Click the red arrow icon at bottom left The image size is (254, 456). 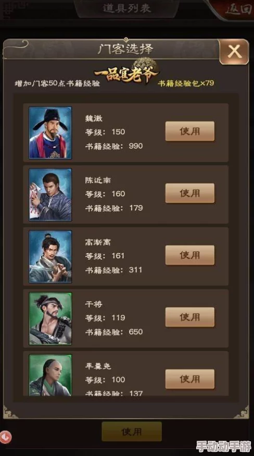click(6, 437)
